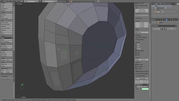Click Remove Doubles button
179x101 pixels.
click(7, 42)
